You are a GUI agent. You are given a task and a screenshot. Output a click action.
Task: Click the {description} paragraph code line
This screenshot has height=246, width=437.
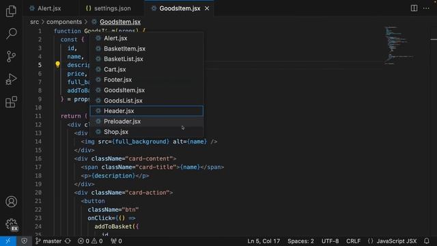pyautogui.click(x=115, y=176)
